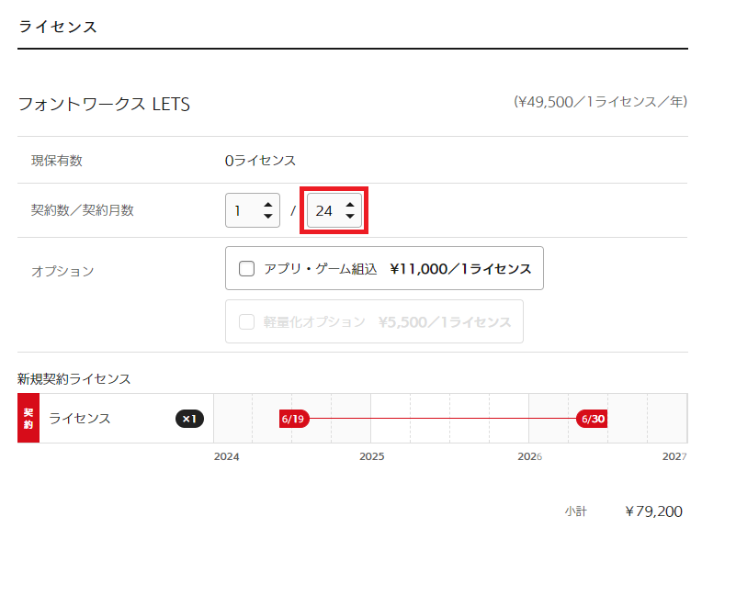This screenshot has height=595, width=736.
Task: Click the ライセンス section heading
Action: 58,27
